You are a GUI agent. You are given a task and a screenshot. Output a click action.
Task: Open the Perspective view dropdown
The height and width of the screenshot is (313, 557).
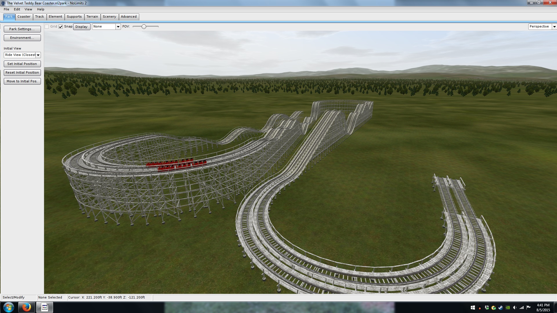pyautogui.click(x=554, y=27)
